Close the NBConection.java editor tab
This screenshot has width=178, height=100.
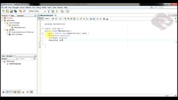coord(55,16)
